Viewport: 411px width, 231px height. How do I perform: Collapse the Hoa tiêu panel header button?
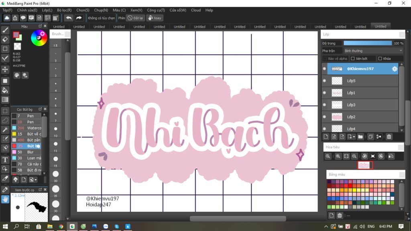tap(401, 147)
